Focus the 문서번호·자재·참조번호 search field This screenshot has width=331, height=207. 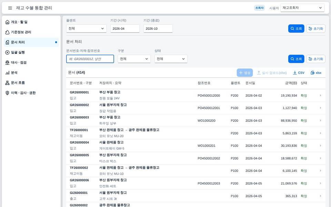90,59
